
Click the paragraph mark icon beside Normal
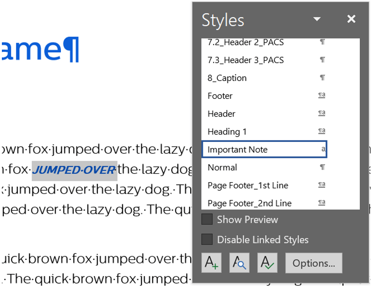point(322,167)
